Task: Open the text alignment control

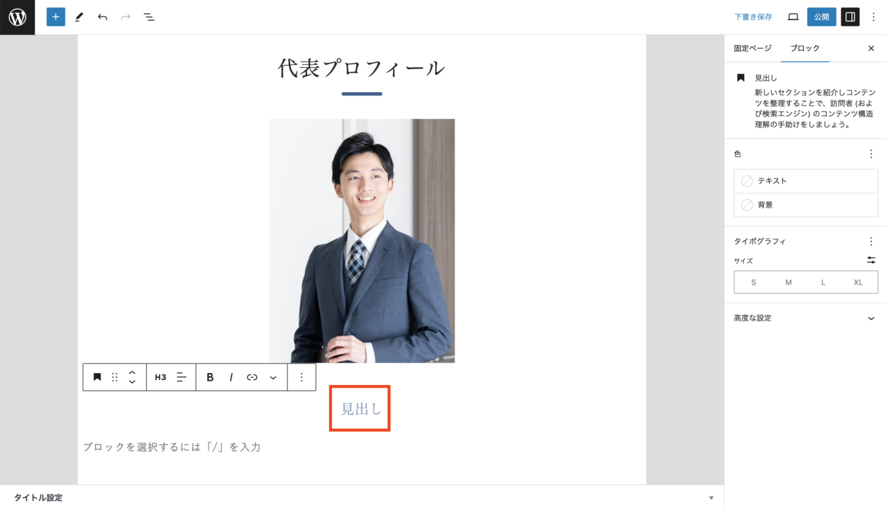Action: click(182, 377)
